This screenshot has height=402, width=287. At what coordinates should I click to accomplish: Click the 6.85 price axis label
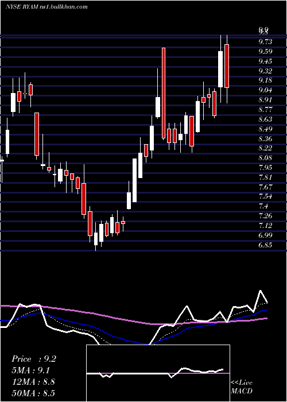(265, 245)
